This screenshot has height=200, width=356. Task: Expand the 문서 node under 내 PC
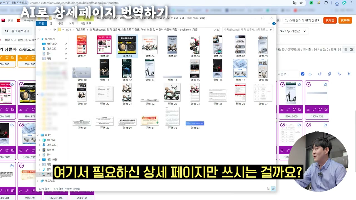(39, 154)
